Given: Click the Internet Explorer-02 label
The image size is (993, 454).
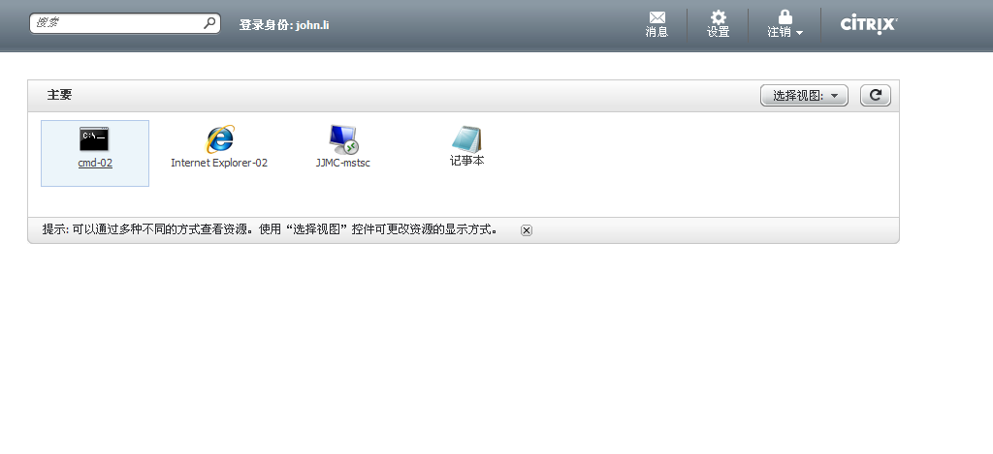Looking at the screenshot, I should [219, 164].
